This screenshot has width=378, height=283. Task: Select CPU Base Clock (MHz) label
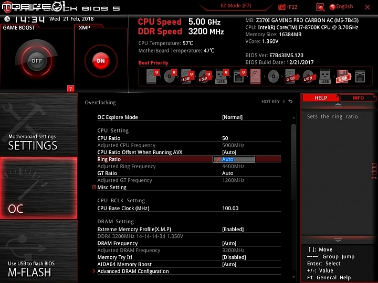pyautogui.click(x=123, y=209)
